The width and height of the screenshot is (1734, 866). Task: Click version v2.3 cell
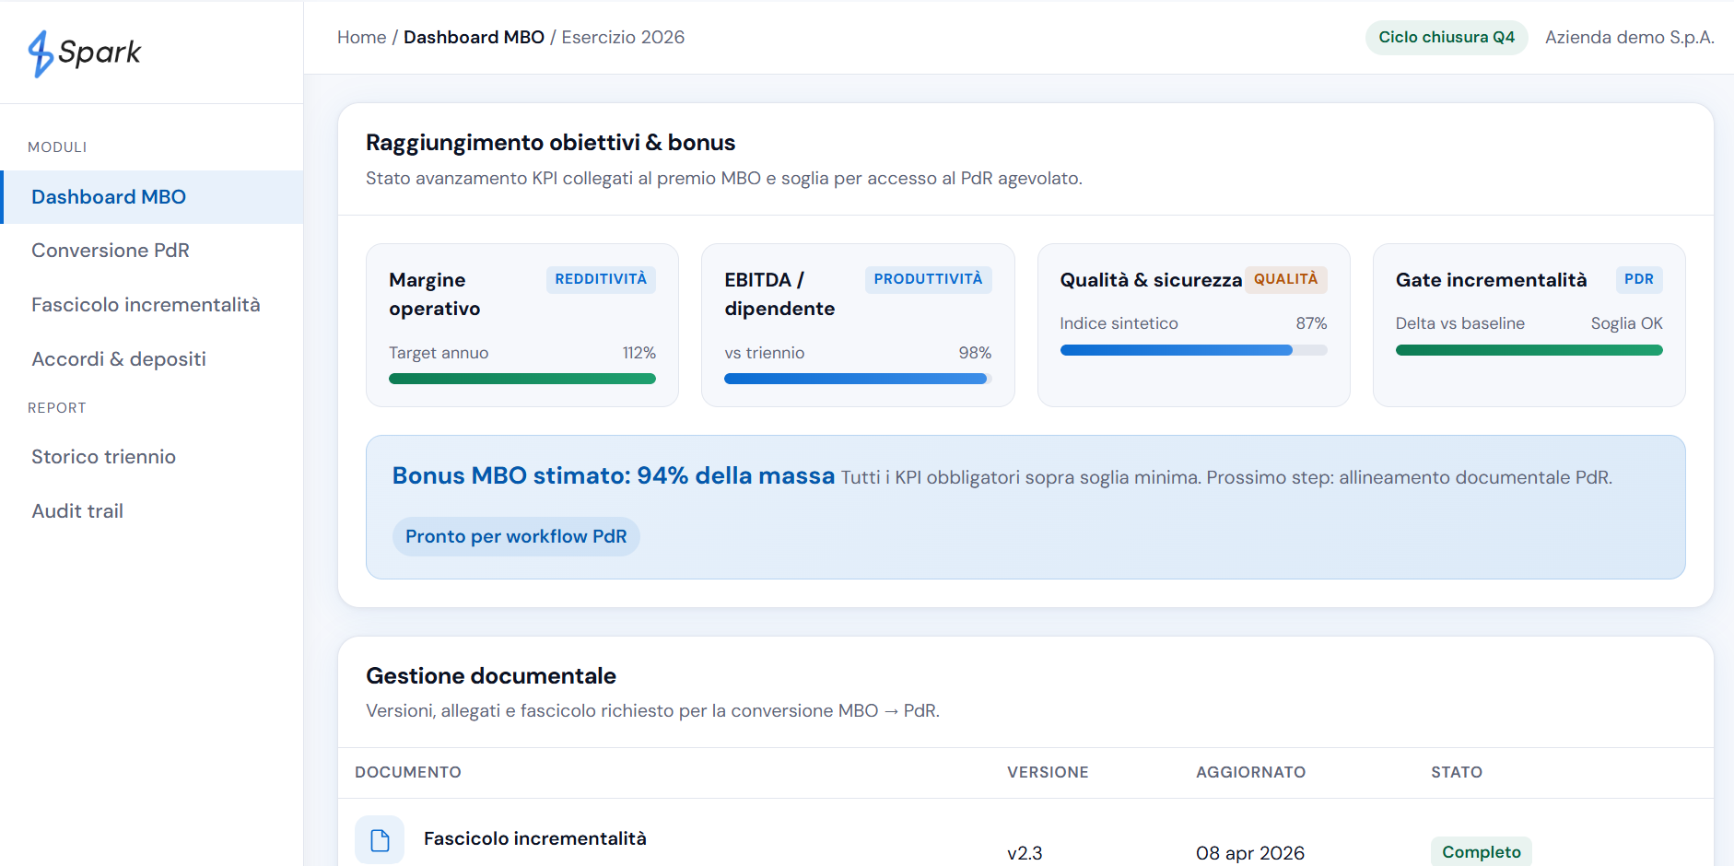pyautogui.click(x=1025, y=853)
